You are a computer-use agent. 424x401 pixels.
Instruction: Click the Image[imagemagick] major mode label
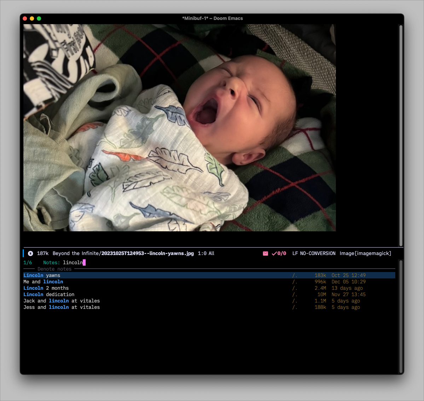click(365, 253)
